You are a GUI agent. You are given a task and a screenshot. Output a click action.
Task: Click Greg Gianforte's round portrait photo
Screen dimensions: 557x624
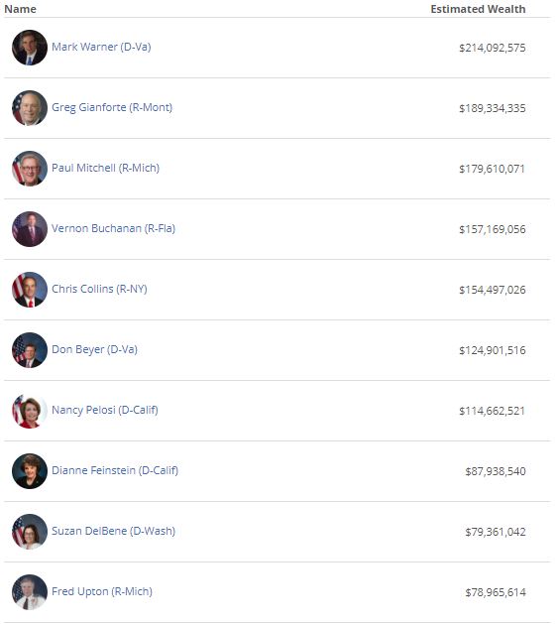tap(30, 108)
